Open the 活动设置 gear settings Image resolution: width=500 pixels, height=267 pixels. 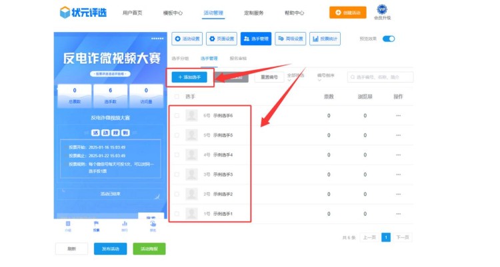pos(186,39)
